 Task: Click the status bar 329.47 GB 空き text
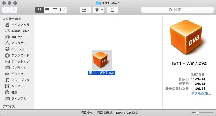[x=127, y=113]
